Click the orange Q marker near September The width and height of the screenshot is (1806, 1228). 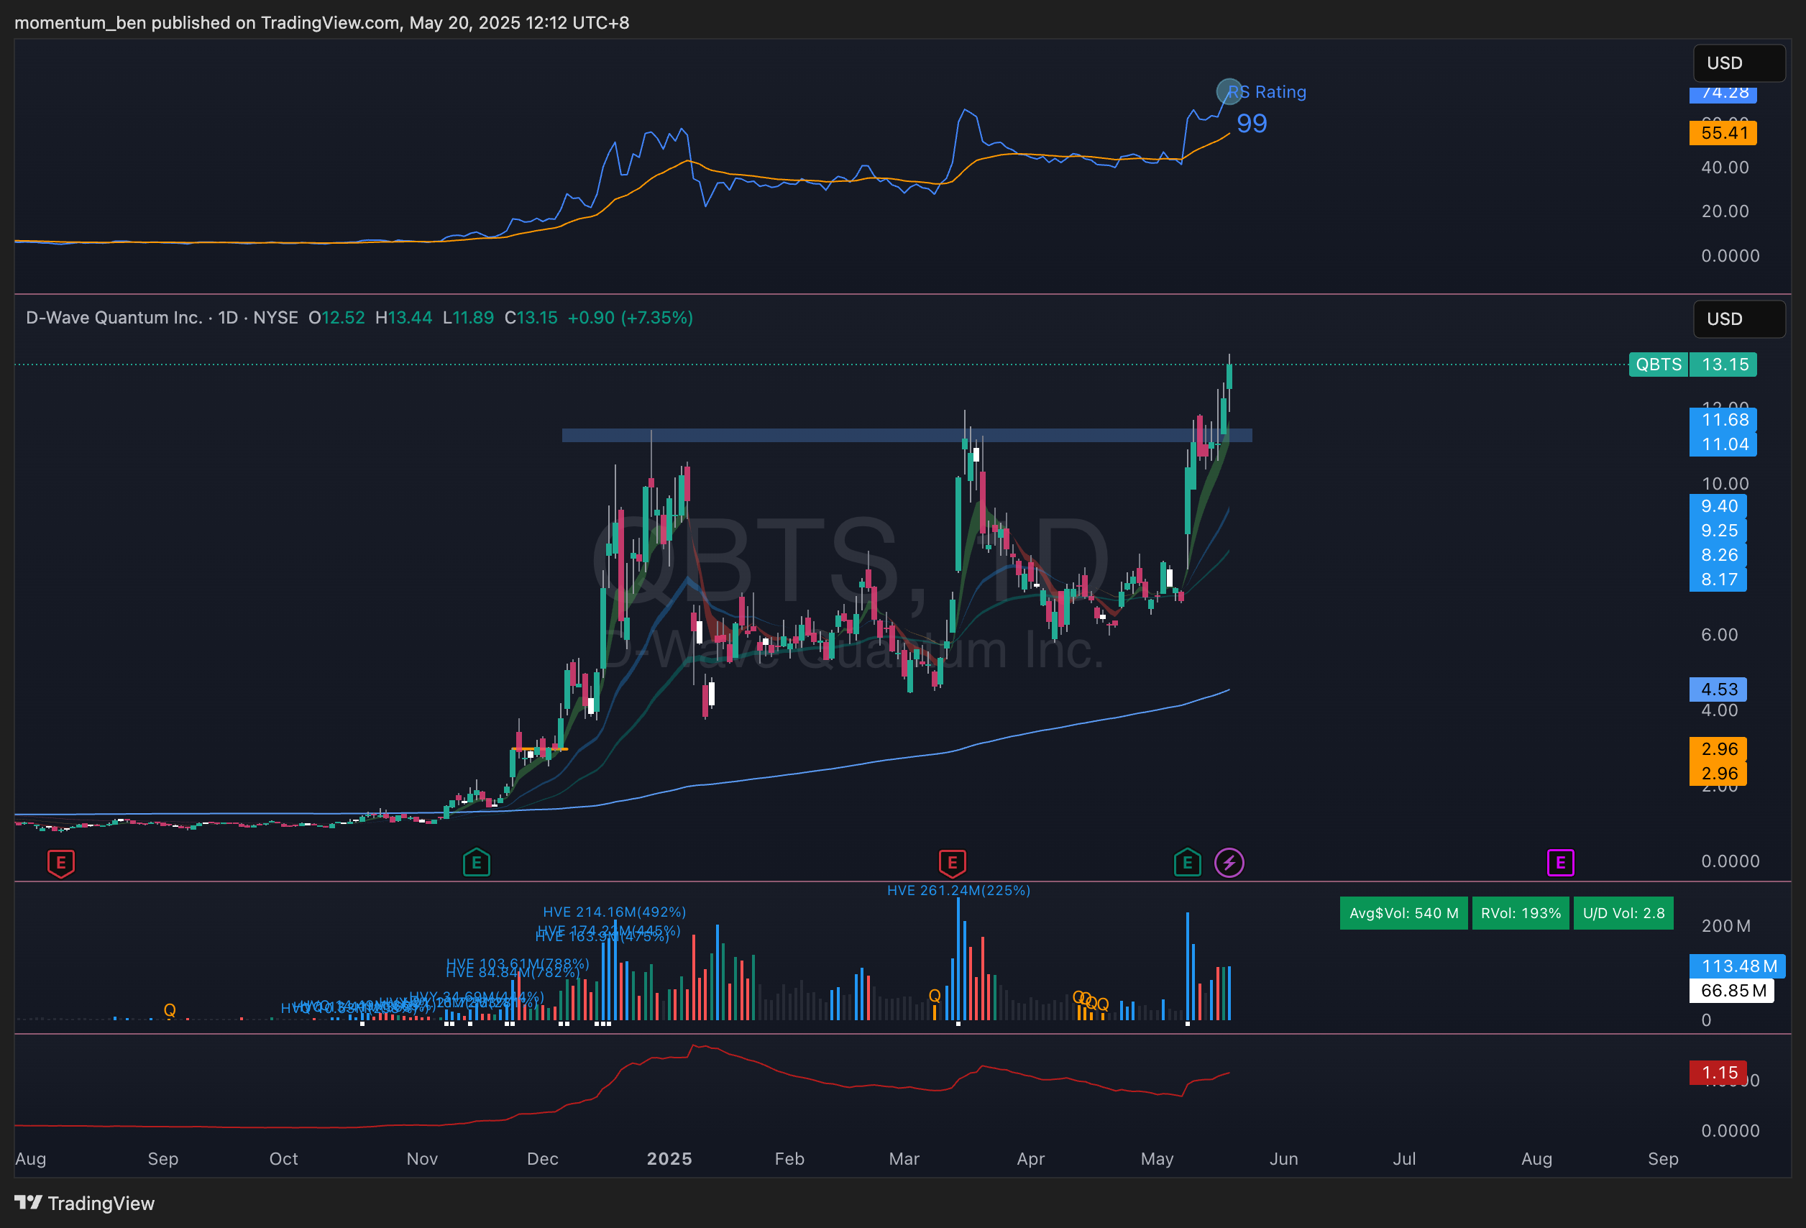170,1009
